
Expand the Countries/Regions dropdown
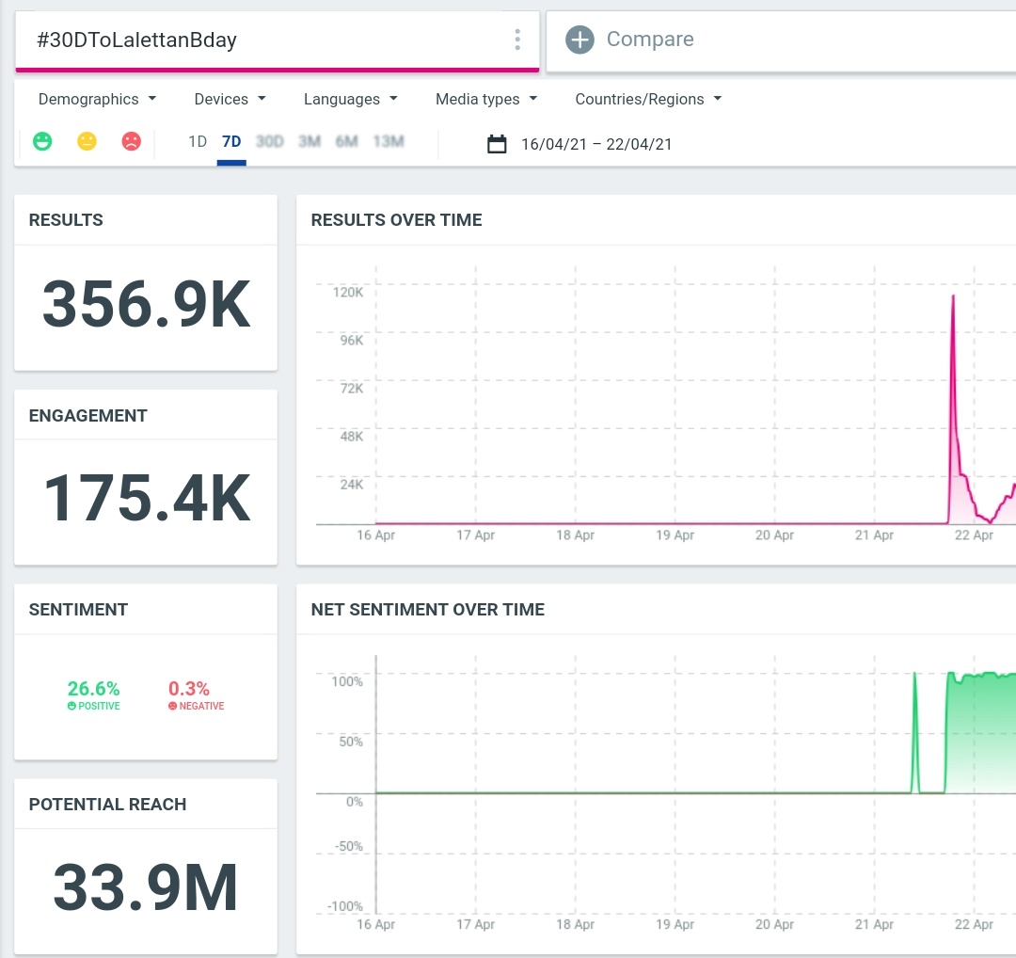(648, 99)
